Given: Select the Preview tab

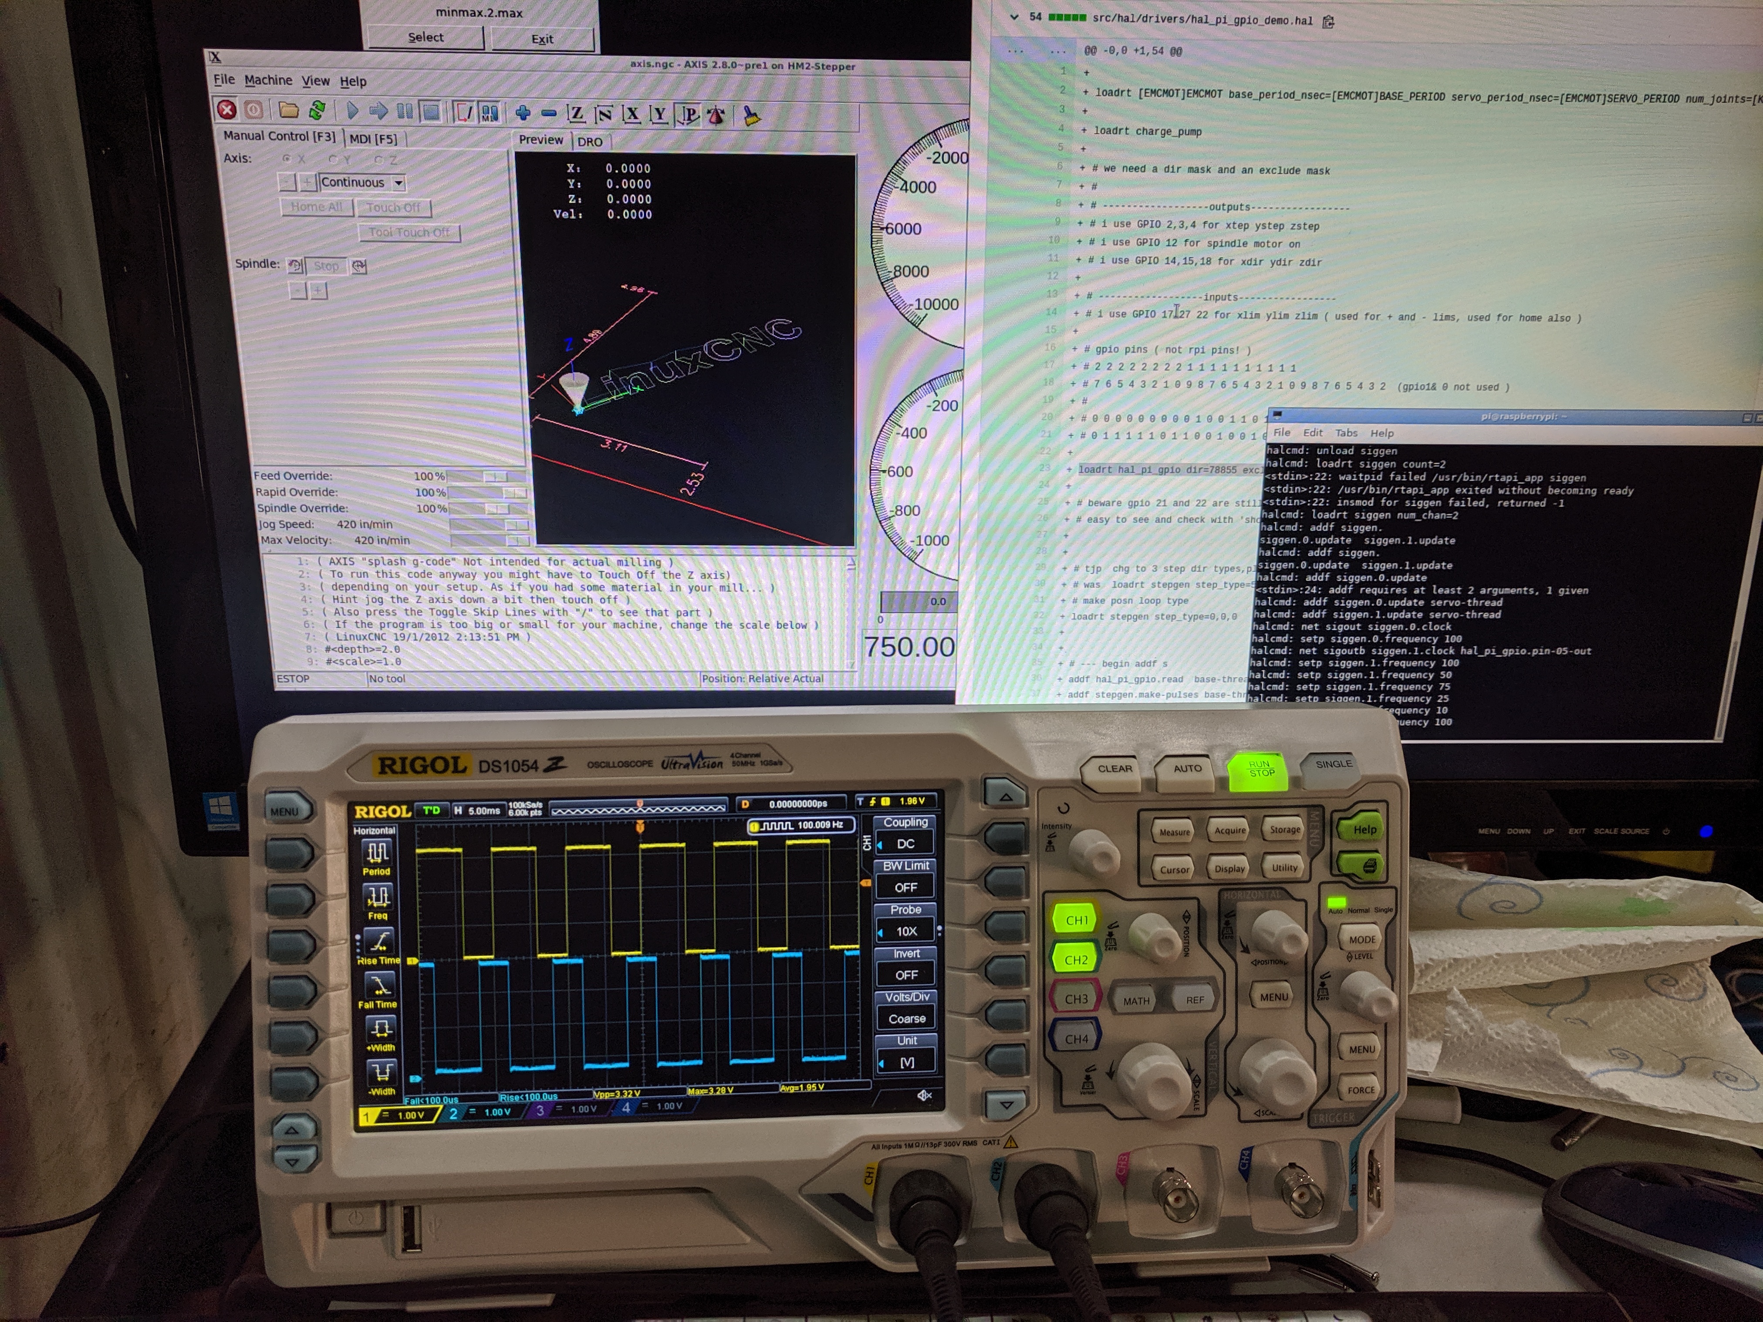Looking at the screenshot, I should [540, 140].
